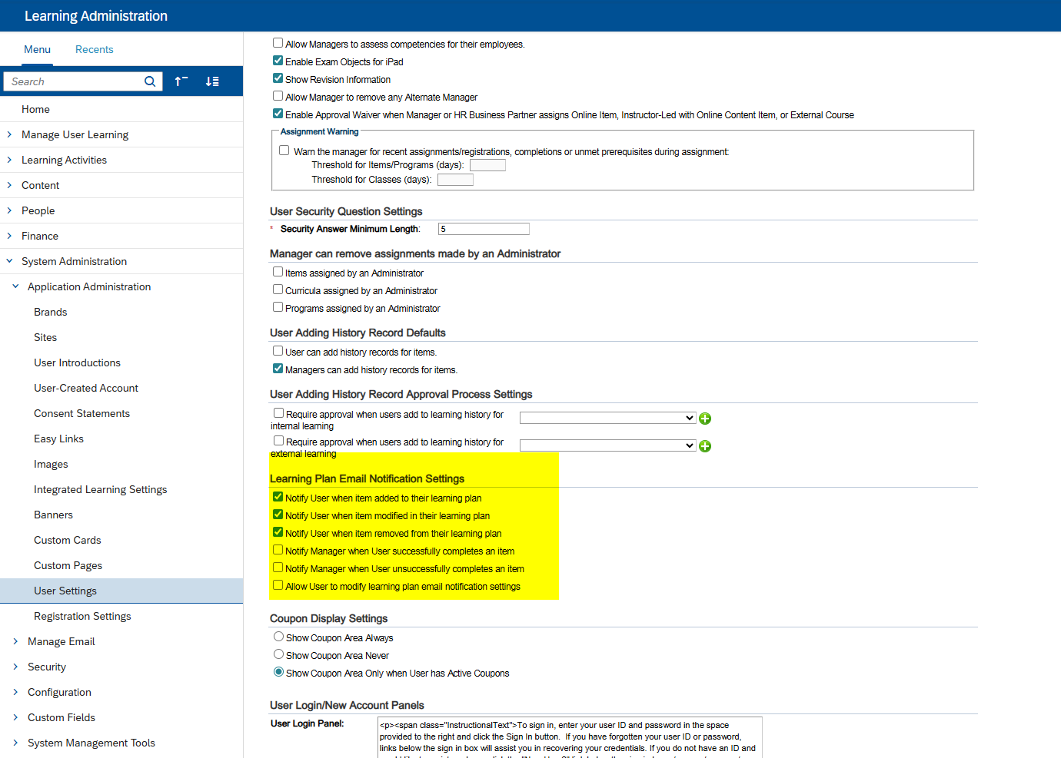Expand the Manage User Learning menu section
Screen dimensions: 1061x758
tap(9, 134)
